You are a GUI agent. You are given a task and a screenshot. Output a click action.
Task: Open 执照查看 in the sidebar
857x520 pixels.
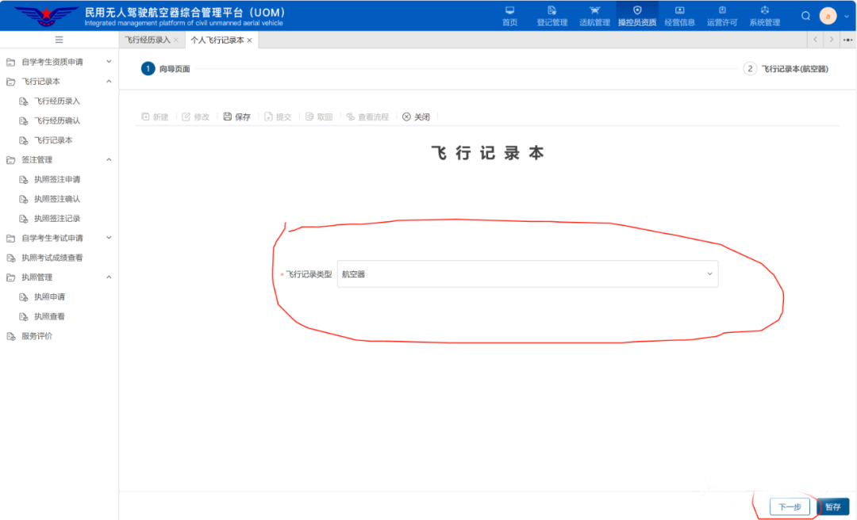pyautogui.click(x=49, y=317)
